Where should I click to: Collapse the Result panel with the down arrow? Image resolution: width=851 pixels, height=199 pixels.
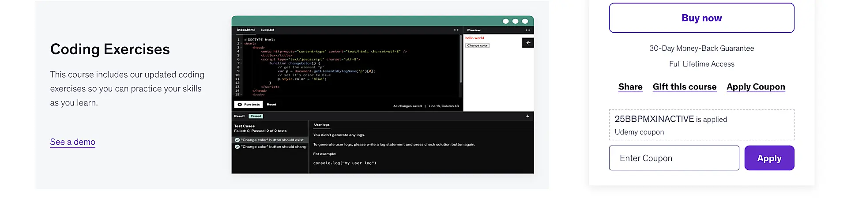pyautogui.click(x=527, y=116)
